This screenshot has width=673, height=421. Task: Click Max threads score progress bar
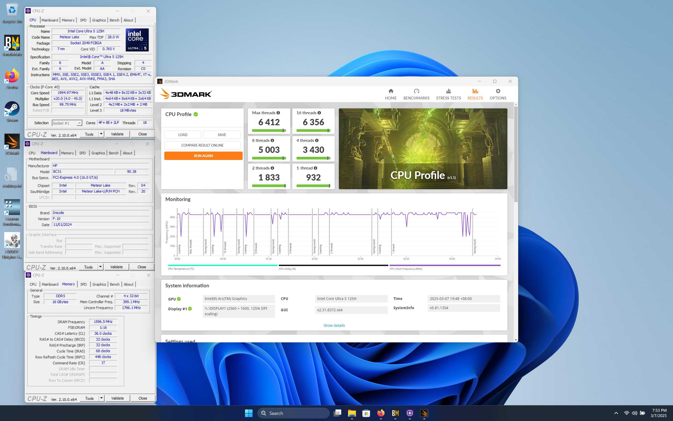click(x=269, y=131)
